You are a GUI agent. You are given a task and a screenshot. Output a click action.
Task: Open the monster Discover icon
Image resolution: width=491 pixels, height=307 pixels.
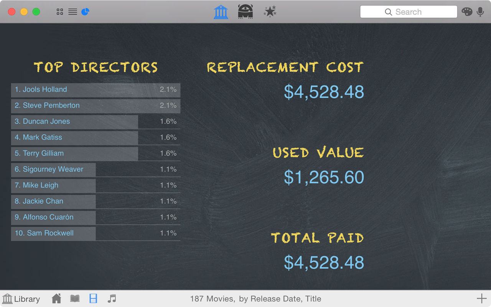245,12
